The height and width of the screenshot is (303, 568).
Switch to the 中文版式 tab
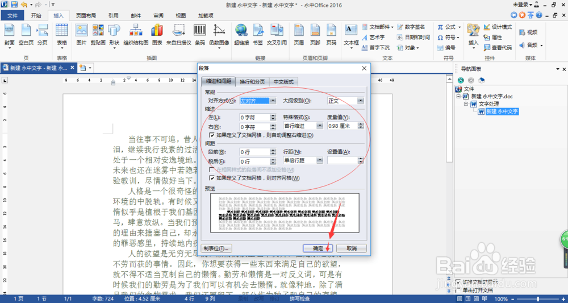[x=283, y=81]
